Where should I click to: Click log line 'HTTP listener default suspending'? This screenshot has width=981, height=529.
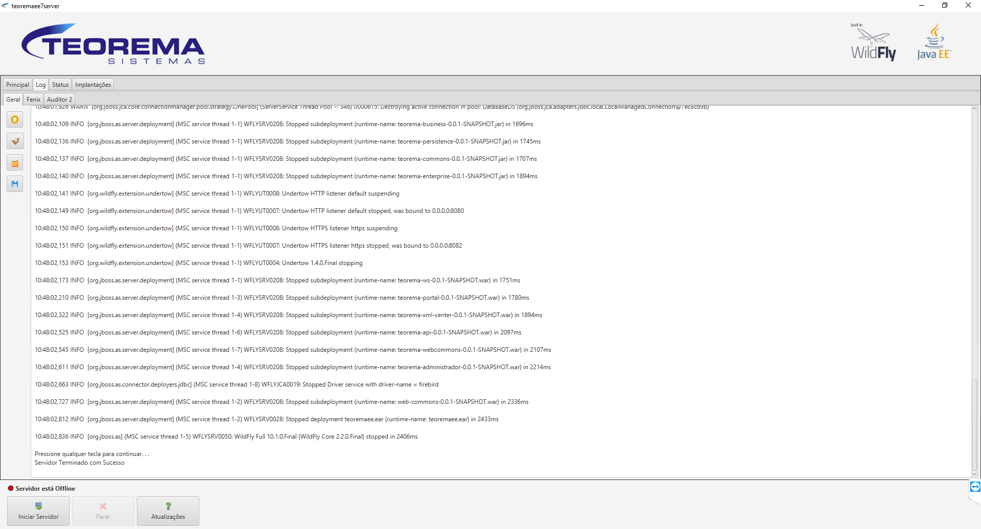(217, 194)
